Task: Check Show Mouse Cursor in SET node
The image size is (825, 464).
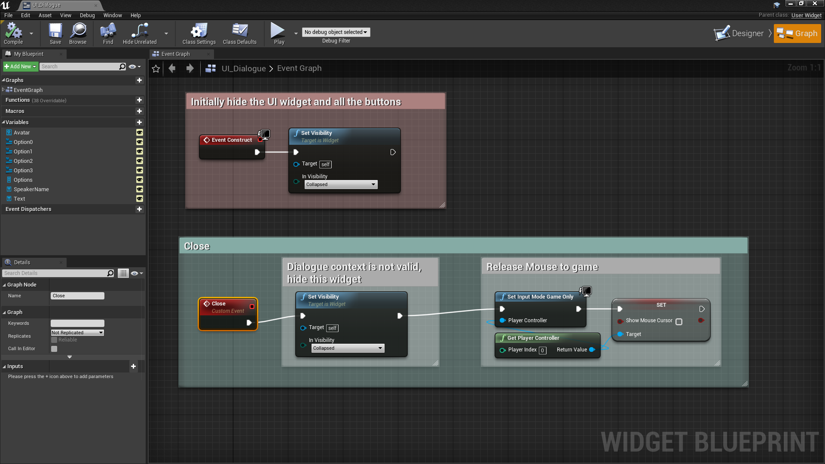Action: pyautogui.click(x=679, y=322)
